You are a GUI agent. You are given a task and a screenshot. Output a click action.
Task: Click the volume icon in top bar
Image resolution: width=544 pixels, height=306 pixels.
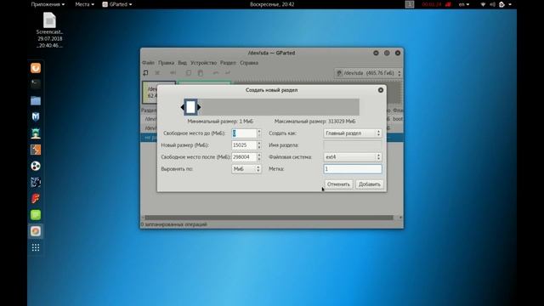492,4
